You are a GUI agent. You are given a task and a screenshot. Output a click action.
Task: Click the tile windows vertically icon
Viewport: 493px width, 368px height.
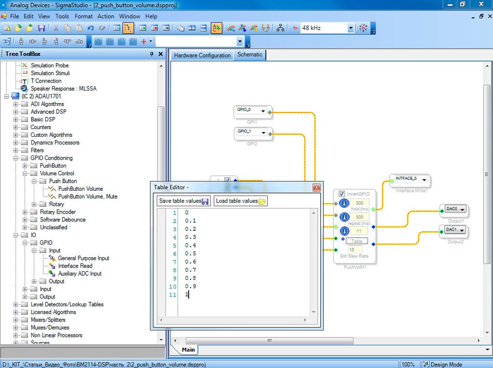click(x=192, y=28)
